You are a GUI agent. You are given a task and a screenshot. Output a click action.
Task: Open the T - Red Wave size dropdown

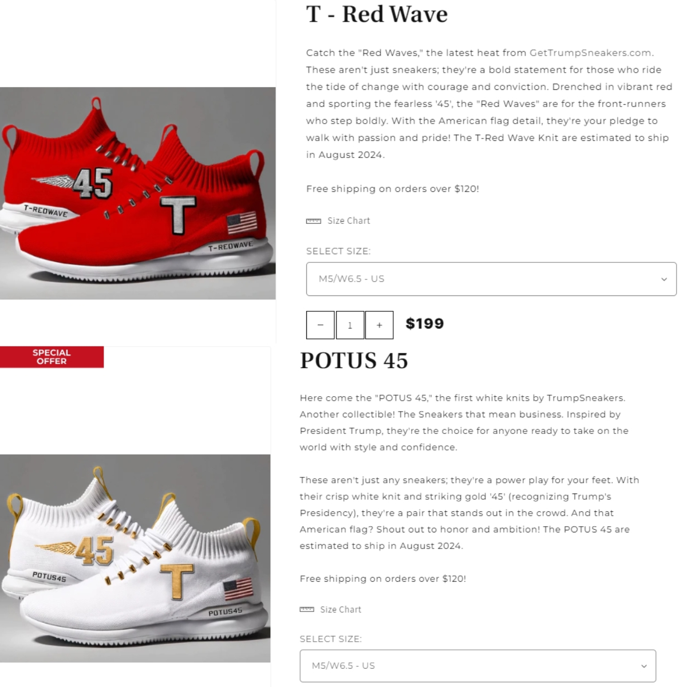(x=491, y=279)
